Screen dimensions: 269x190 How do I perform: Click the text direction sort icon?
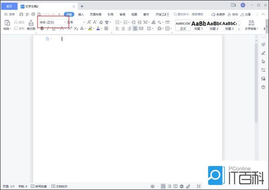coord(154,22)
